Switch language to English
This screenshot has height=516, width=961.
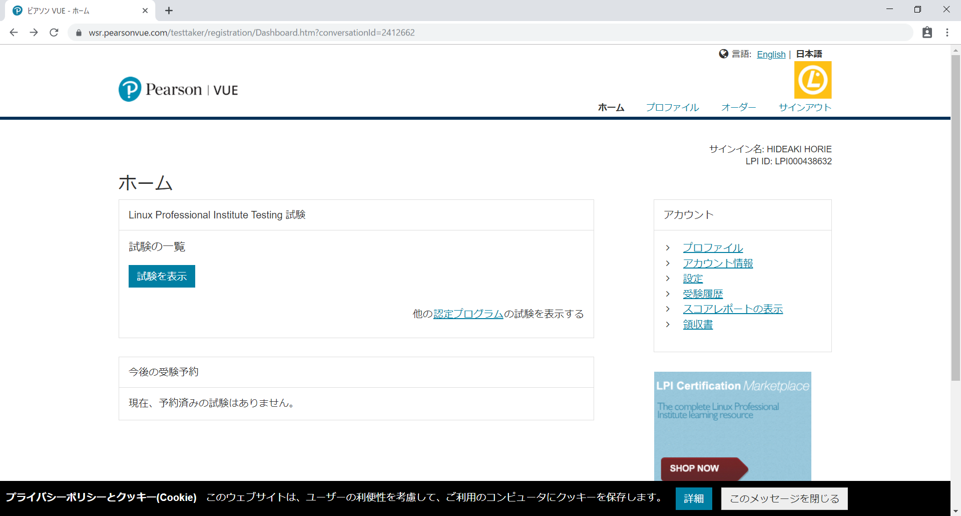tap(771, 54)
